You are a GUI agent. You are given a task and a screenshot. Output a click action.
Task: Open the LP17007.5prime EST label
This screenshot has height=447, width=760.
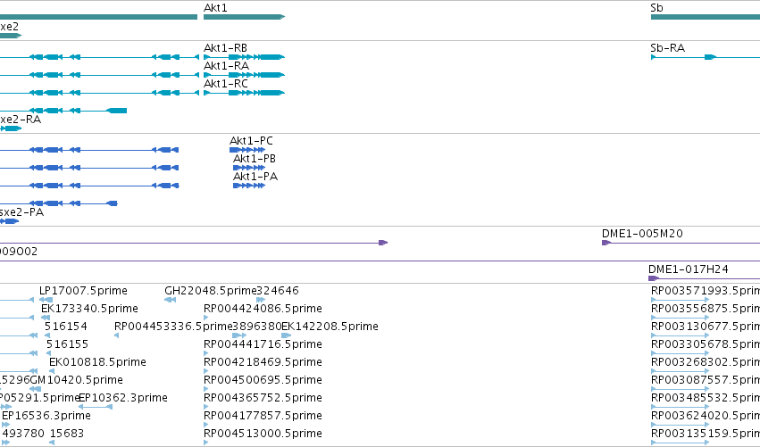(x=83, y=291)
